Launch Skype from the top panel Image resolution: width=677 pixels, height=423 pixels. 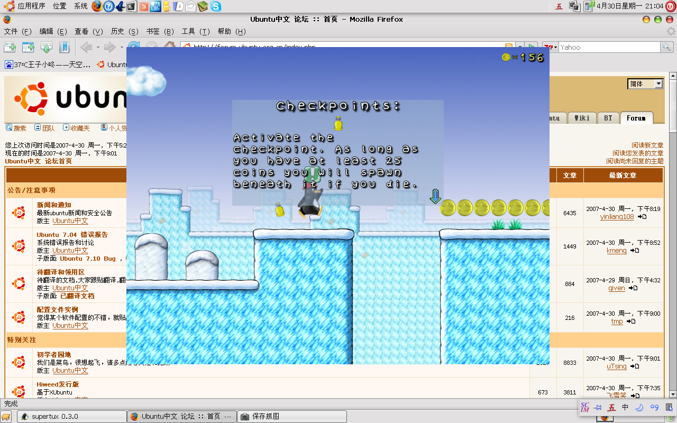coord(215,6)
